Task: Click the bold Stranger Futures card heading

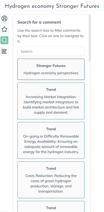Action: click(51, 66)
